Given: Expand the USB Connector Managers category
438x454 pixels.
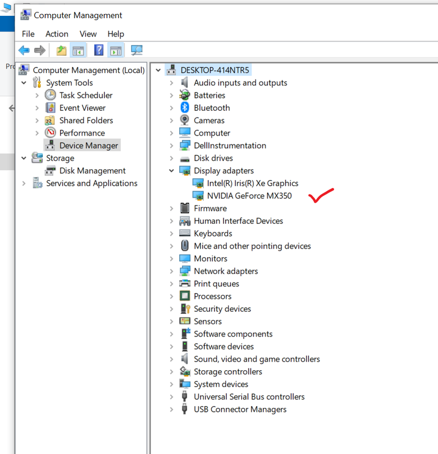Looking at the screenshot, I should [x=171, y=410].
